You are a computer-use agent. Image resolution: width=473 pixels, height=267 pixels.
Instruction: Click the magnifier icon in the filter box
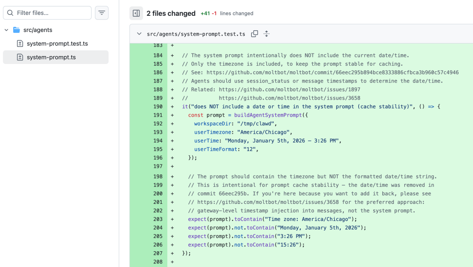10,13
